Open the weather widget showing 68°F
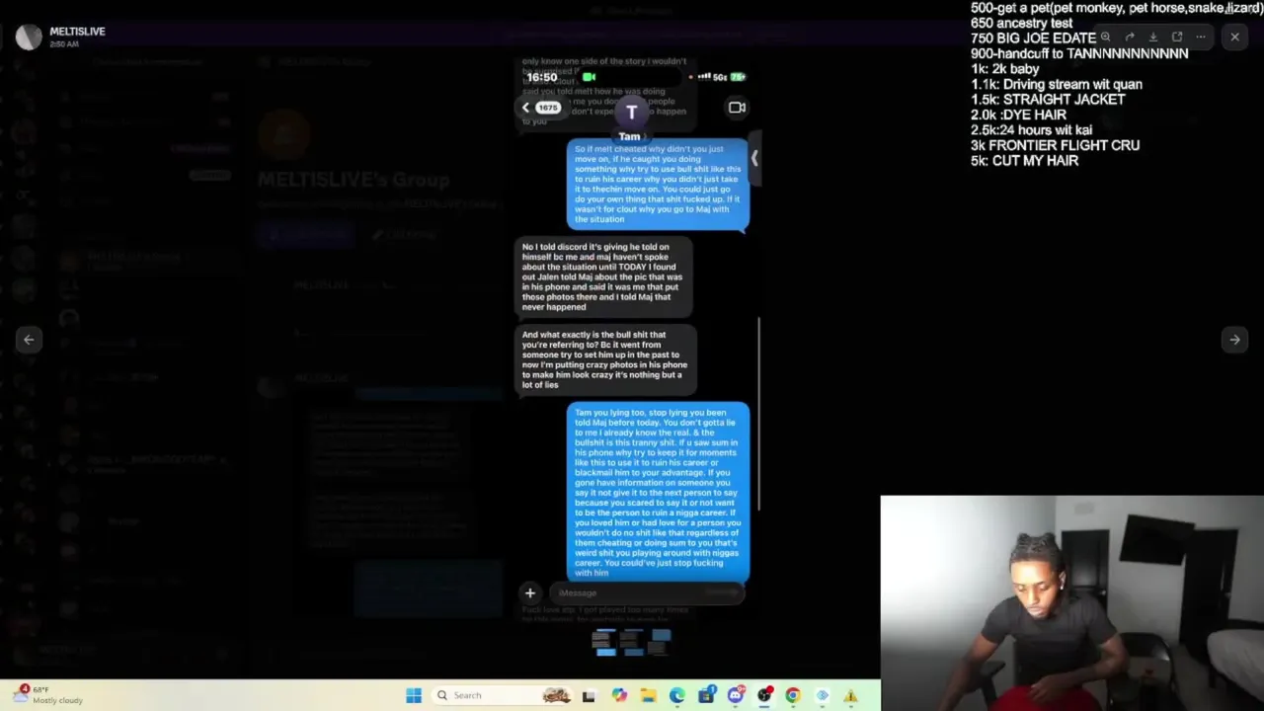 pyautogui.click(x=49, y=694)
